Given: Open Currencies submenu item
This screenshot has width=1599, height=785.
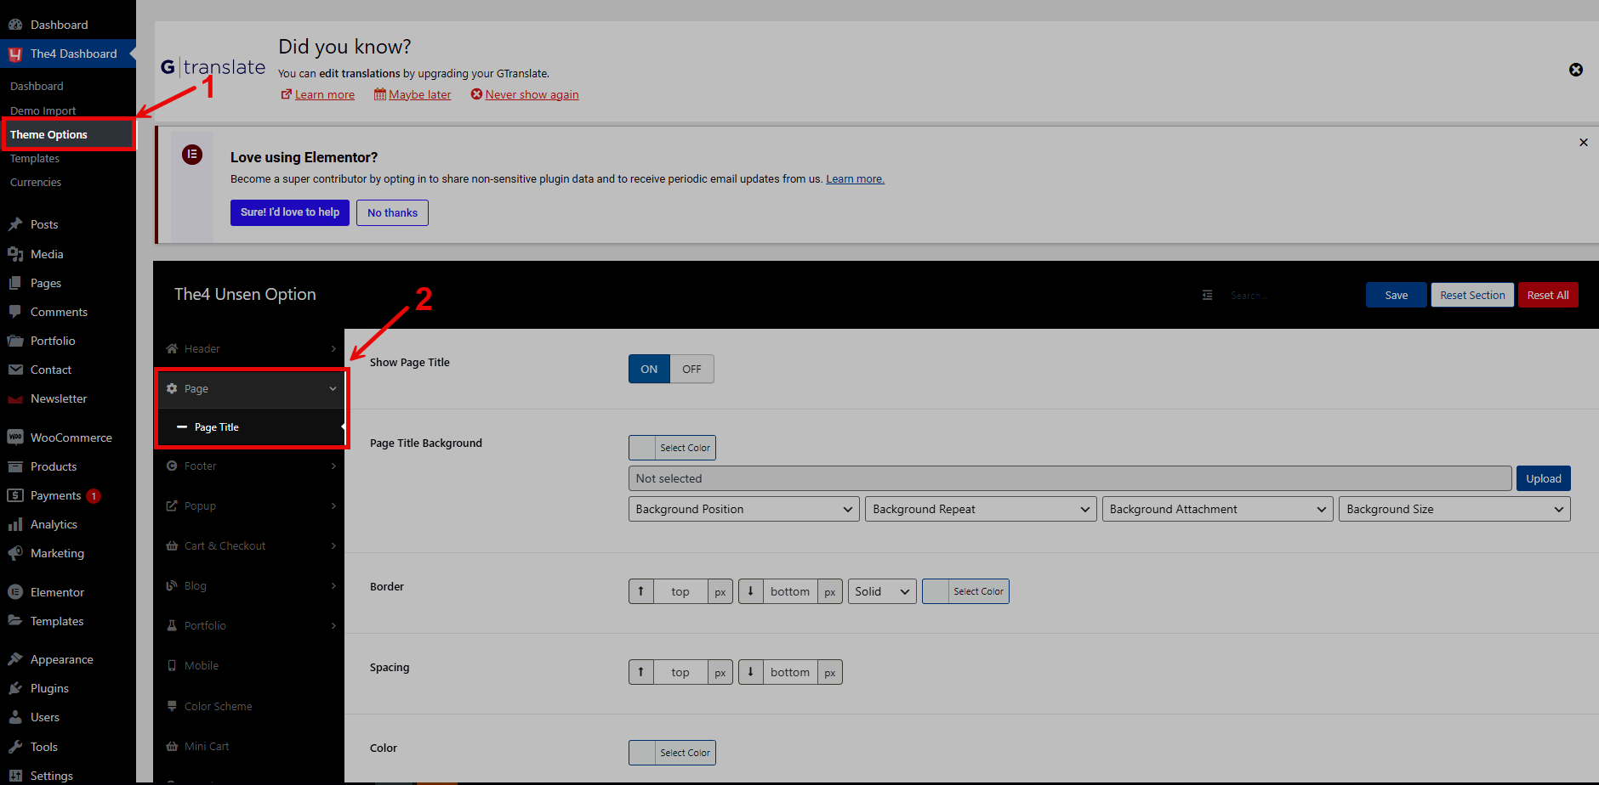Looking at the screenshot, I should click(x=36, y=182).
